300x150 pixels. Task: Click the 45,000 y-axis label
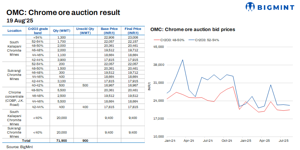point(159,47)
